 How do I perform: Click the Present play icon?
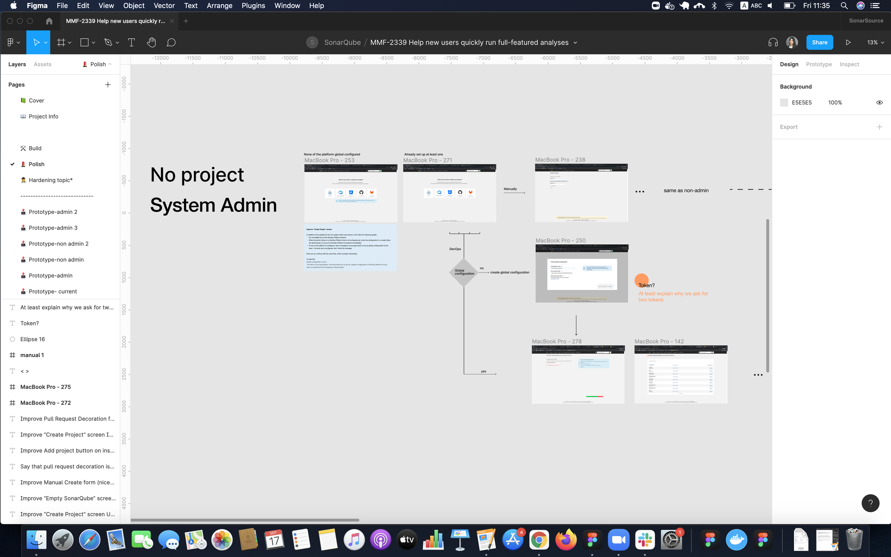[x=848, y=42]
